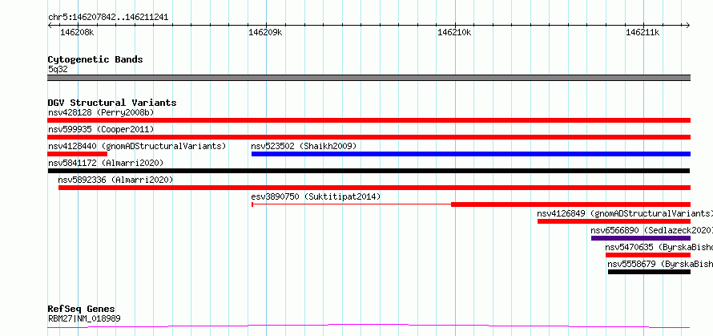Click the short red nsv4128440 gnomAD bar
Screen dimensions: 713x336
[77, 154]
